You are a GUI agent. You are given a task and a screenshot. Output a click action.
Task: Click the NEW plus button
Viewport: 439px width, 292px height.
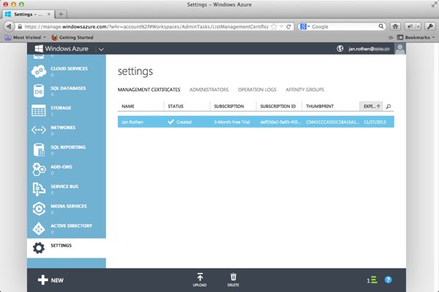pyautogui.click(x=50, y=280)
